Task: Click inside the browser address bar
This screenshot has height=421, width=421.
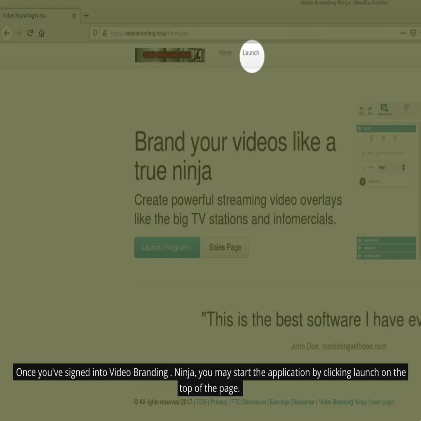Action: (210, 33)
